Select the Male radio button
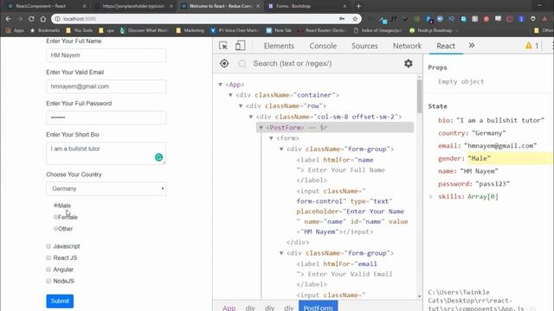Image resolution: width=554 pixels, height=311 pixels. 55,206
